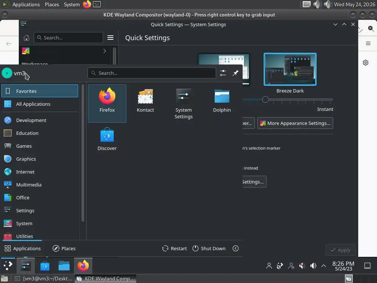Expand the Appearance sidebar entry chevron
377x283 pixels.
point(104,51)
